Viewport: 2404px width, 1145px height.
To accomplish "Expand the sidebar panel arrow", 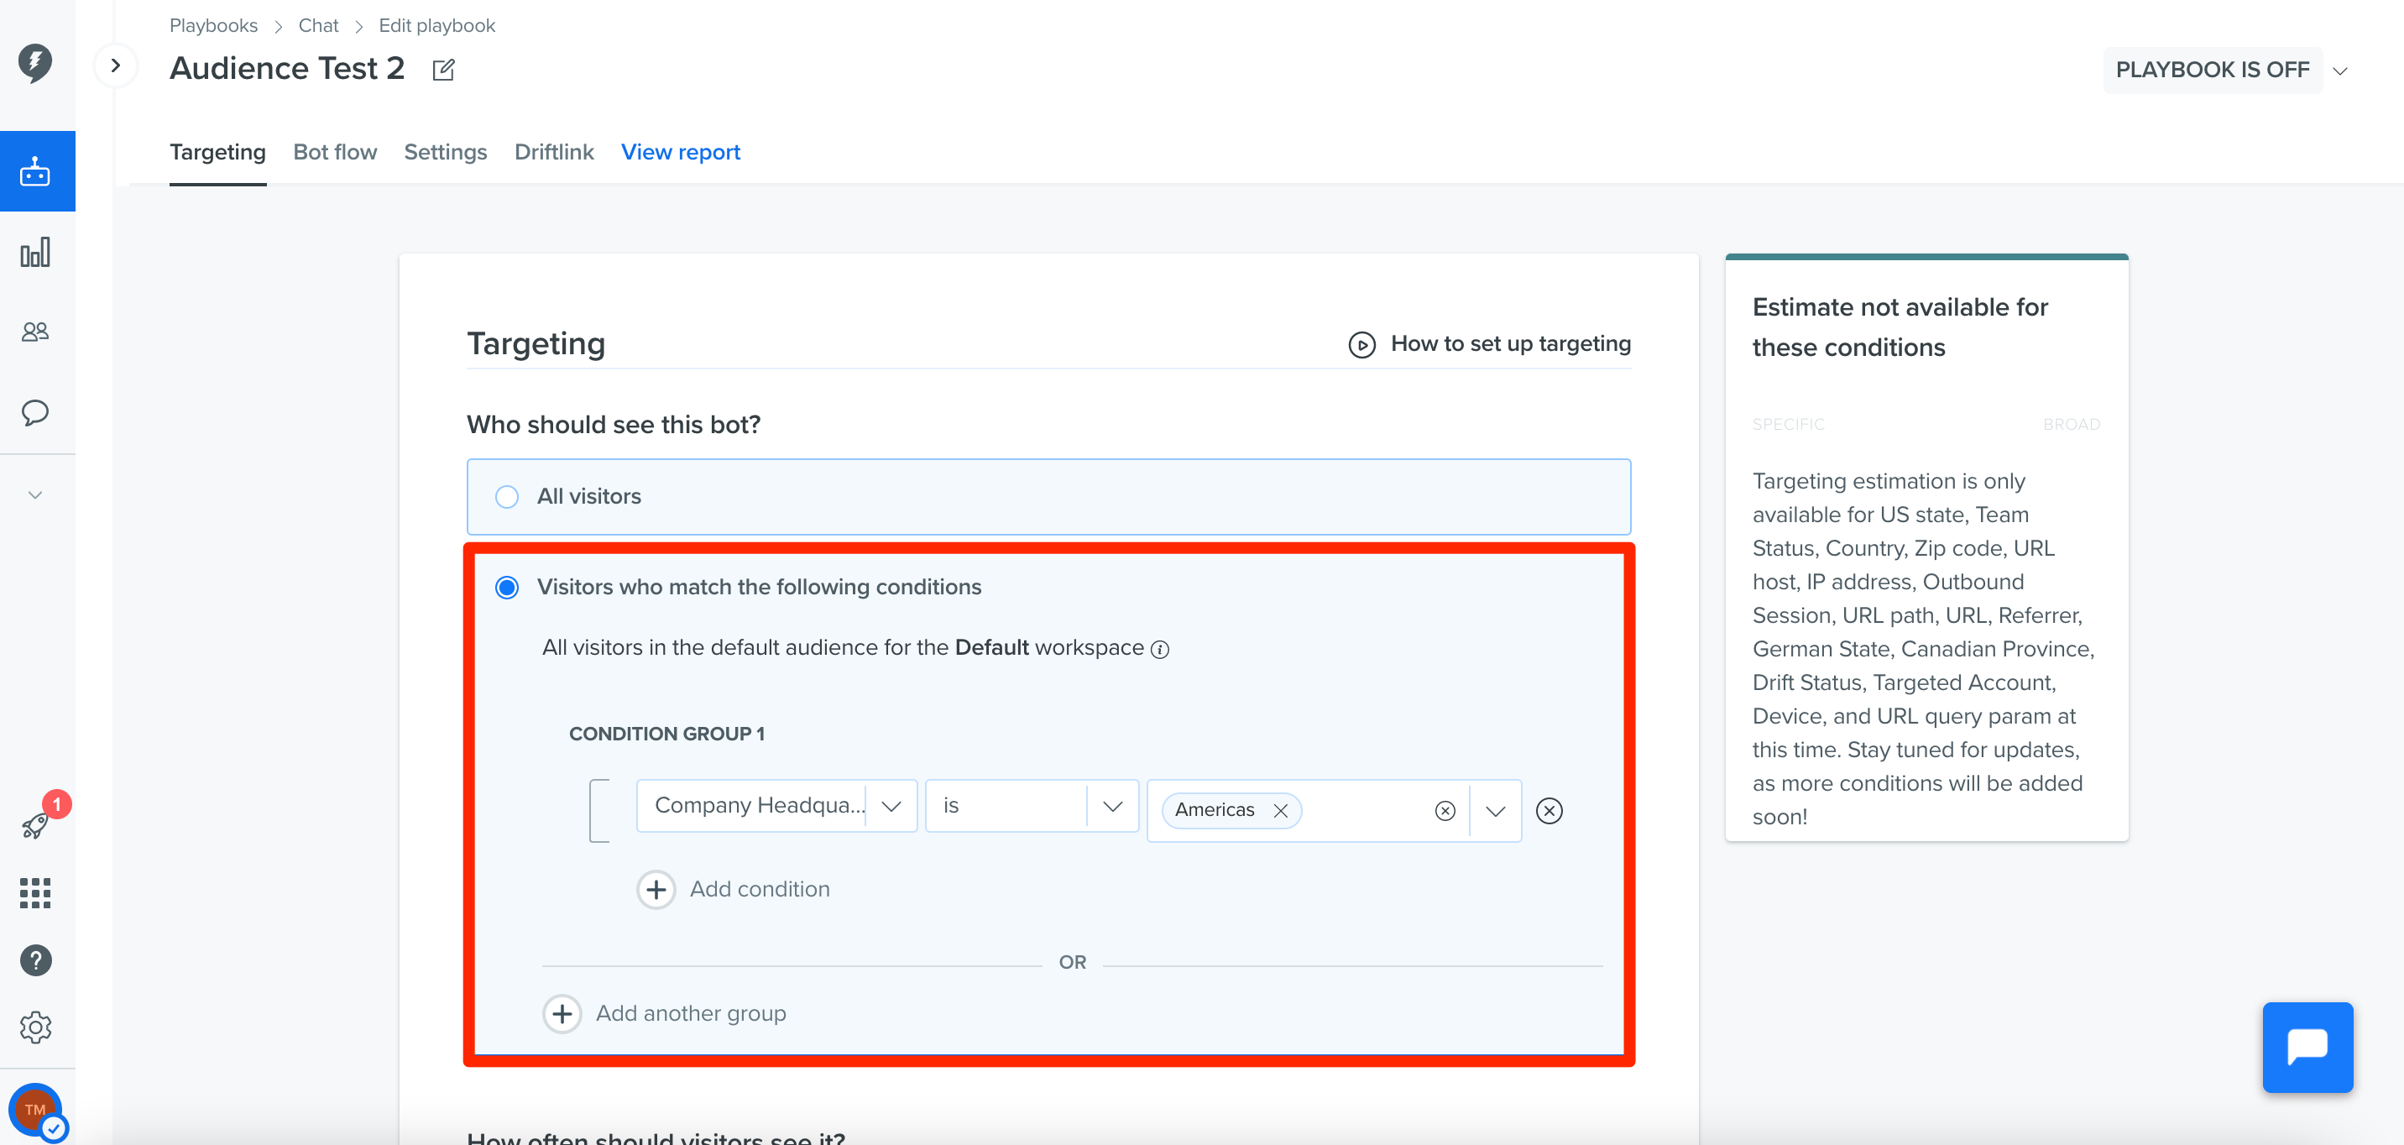I will [x=116, y=65].
